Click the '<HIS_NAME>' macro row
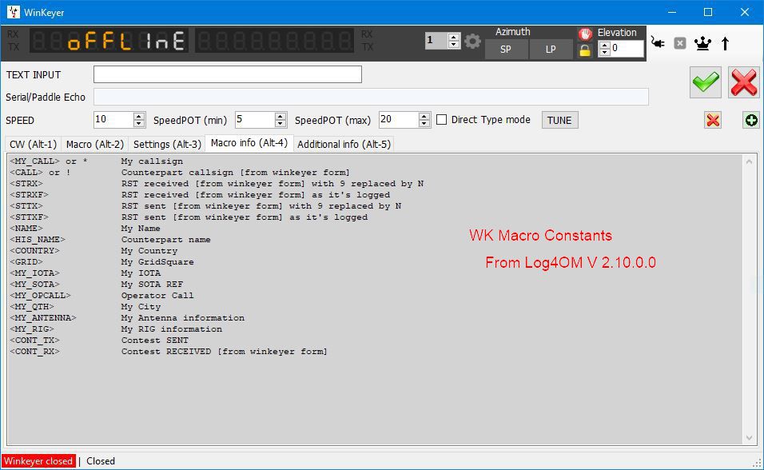This screenshot has height=470, width=764. 110,240
